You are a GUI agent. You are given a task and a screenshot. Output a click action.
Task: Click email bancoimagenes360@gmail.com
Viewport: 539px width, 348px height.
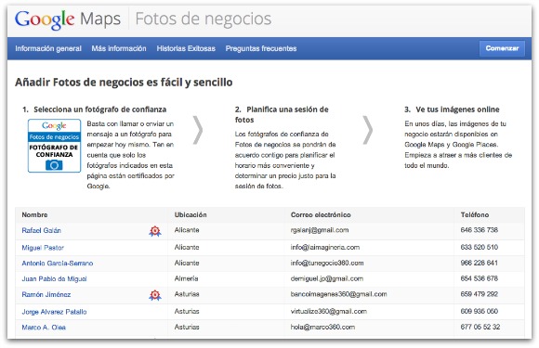pos(339,294)
